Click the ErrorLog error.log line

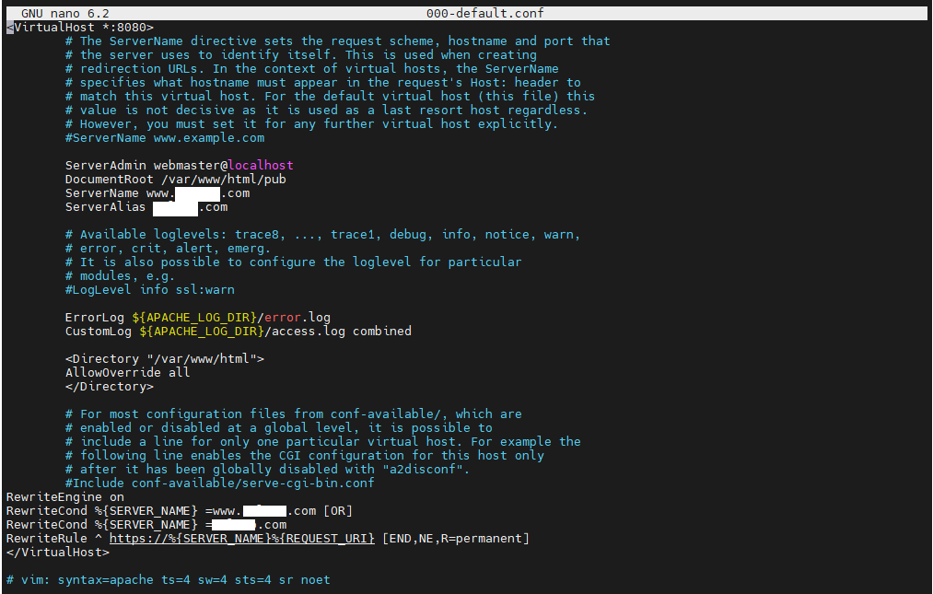(x=197, y=317)
